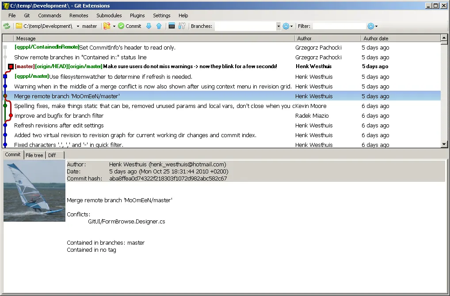
Task: Open the Submodules menu
Action: (109, 15)
